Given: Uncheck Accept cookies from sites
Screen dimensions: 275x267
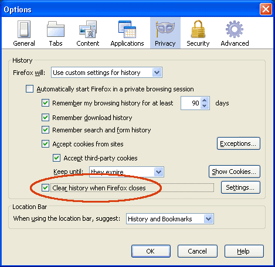Looking at the screenshot, I should click(x=45, y=144).
